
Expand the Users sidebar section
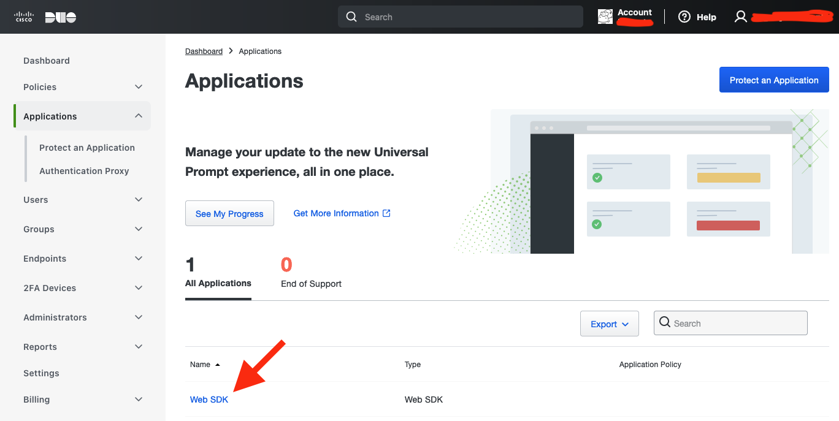pyautogui.click(x=139, y=200)
